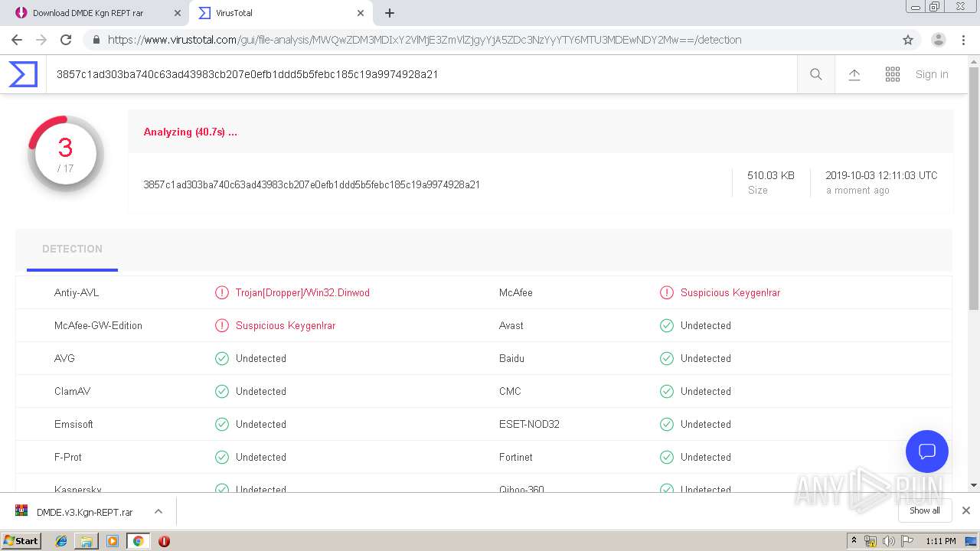
Task: Click the 510.03 KB size value
Action: pyautogui.click(x=771, y=175)
